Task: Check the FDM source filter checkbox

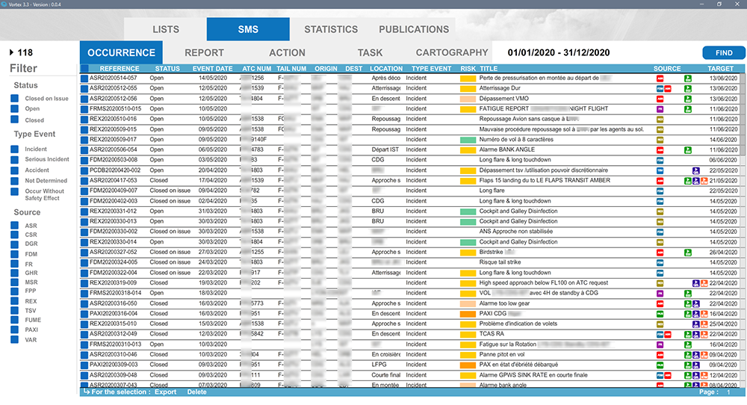Action: [x=15, y=254]
